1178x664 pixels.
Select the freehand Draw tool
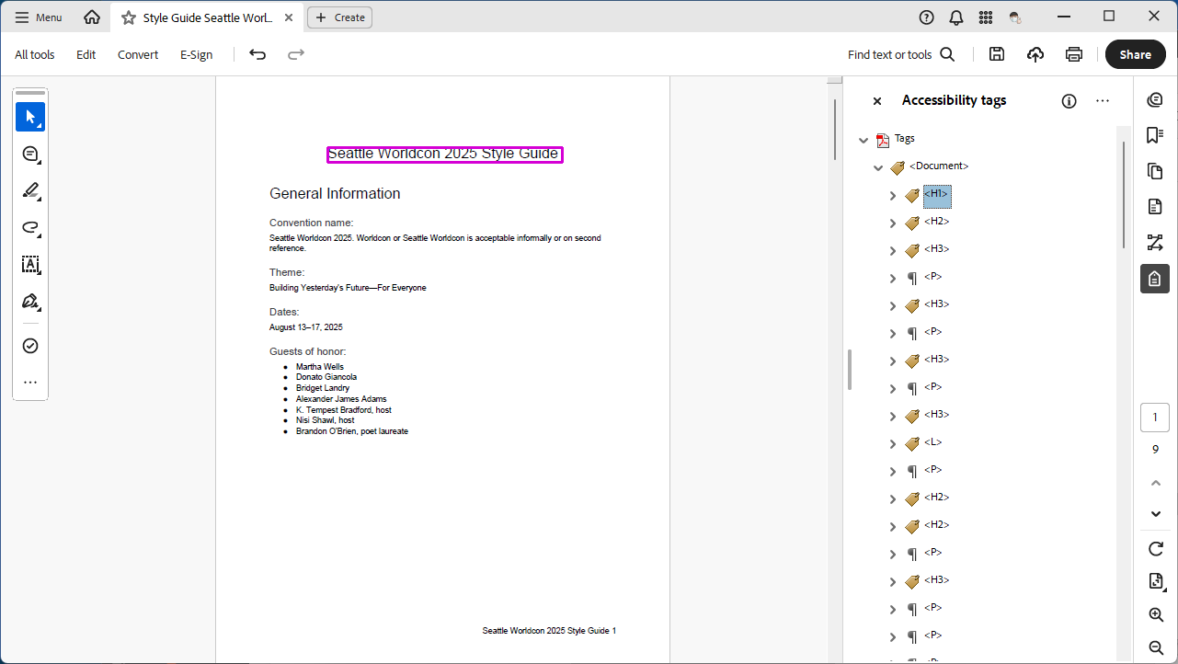coord(30,227)
